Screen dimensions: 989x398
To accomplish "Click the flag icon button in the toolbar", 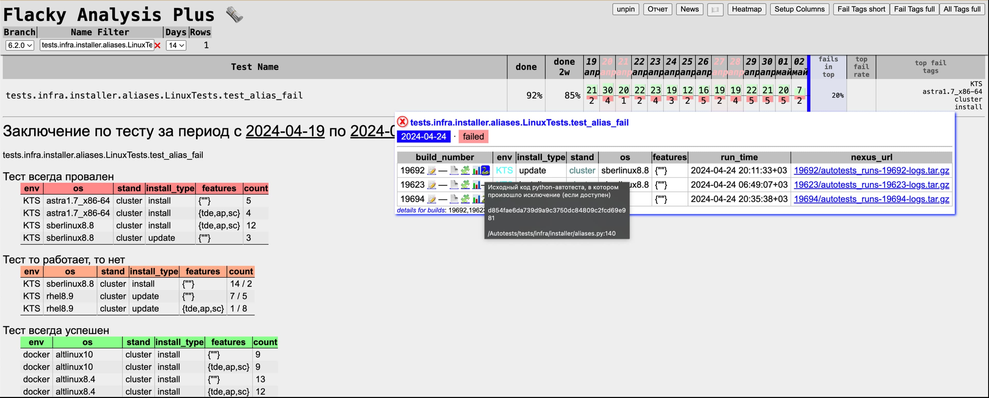I will pos(715,10).
